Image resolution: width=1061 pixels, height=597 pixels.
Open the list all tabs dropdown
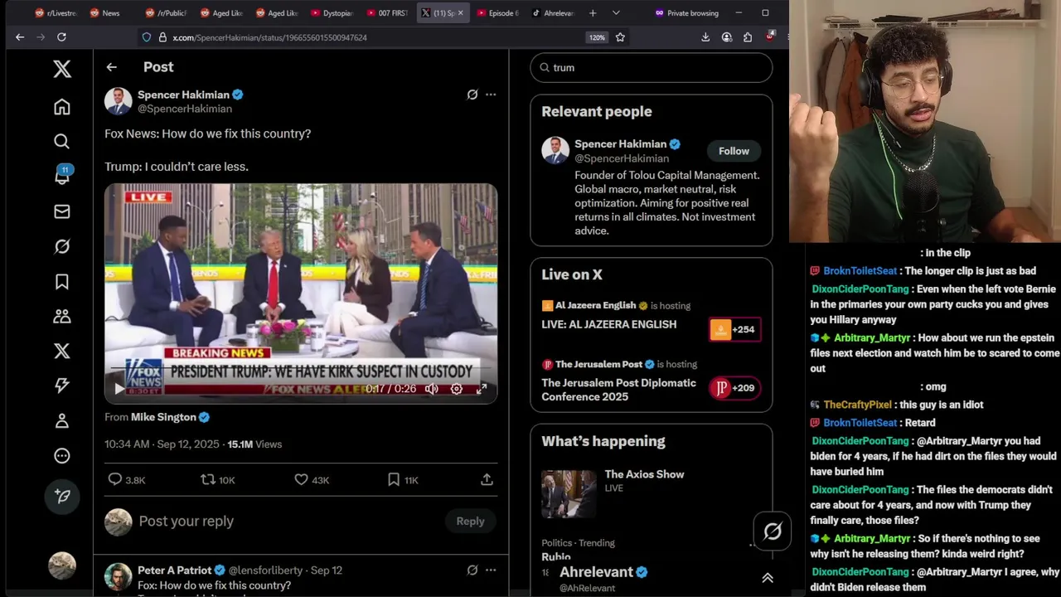(x=616, y=13)
